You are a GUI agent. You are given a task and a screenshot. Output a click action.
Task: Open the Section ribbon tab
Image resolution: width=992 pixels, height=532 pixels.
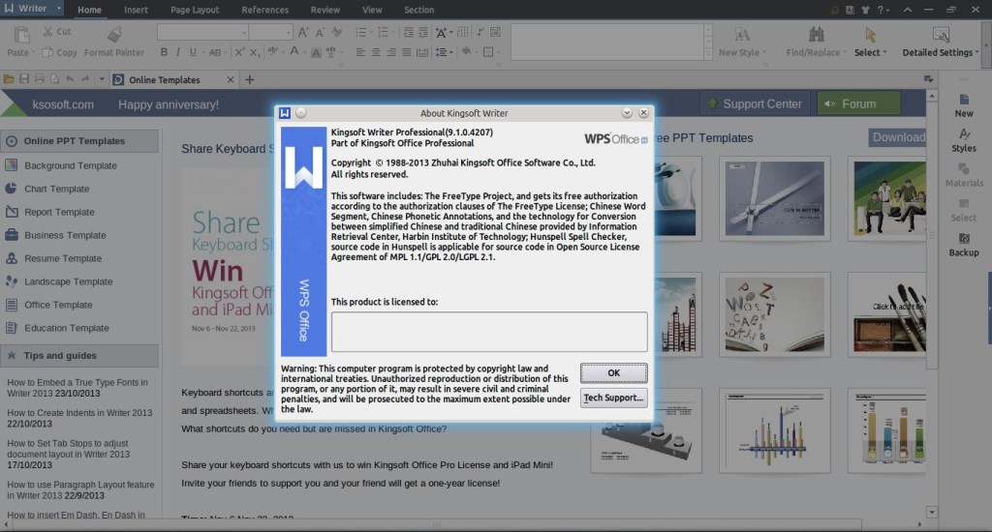418,10
